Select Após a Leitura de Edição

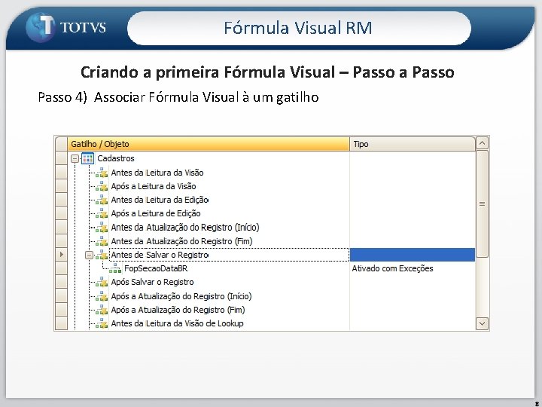coord(156,213)
